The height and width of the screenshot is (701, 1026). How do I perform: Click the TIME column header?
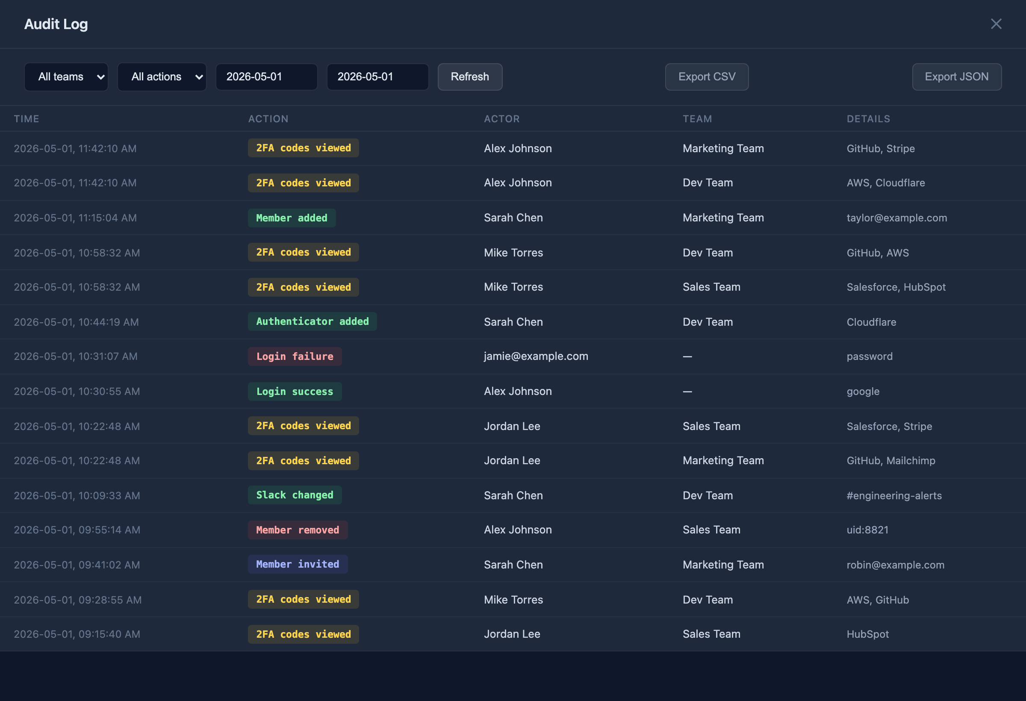click(27, 119)
